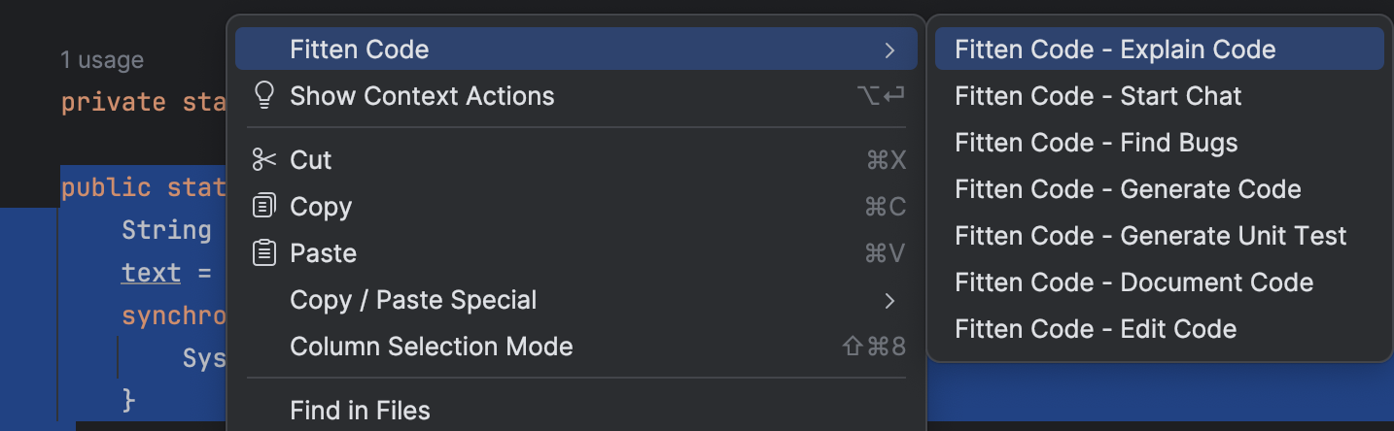This screenshot has width=1394, height=431.
Task: Click the Copy clipboard icon
Action: point(263,206)
